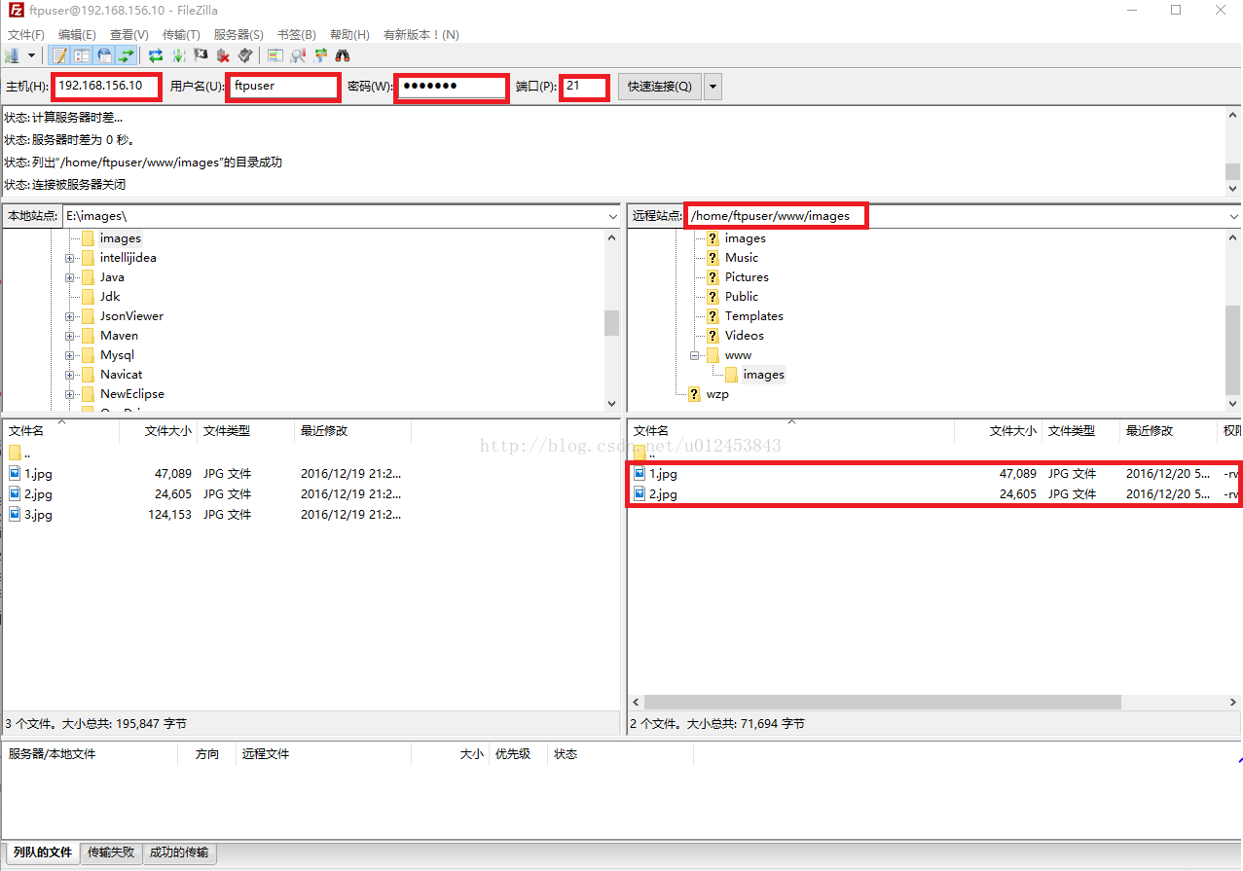Screen dimensions: 1243x871
Task: Expand the Mysql folder node
Action: click(x=70, y=355)
